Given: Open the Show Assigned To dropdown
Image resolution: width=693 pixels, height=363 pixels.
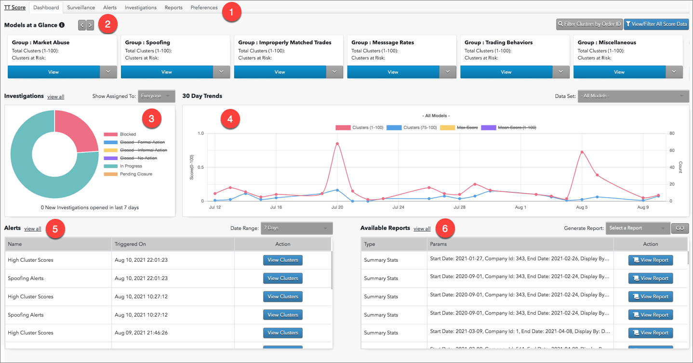Looking at the screenshot, I should click(x=156, y=96).
